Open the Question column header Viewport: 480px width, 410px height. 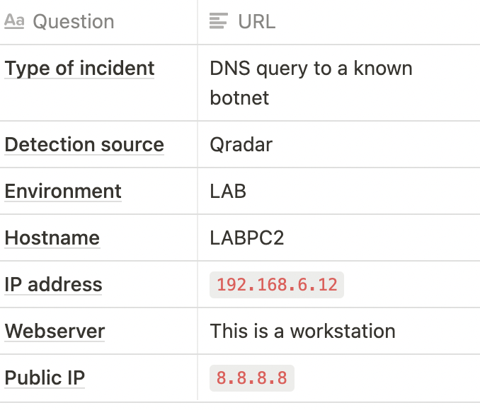(x=98, y=22)
